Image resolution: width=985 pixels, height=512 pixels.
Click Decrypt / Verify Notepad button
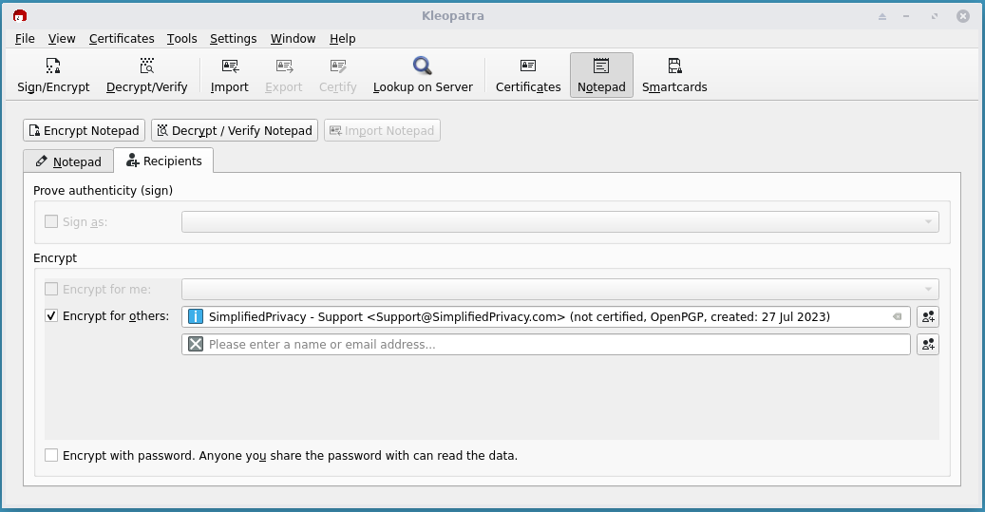235,130
